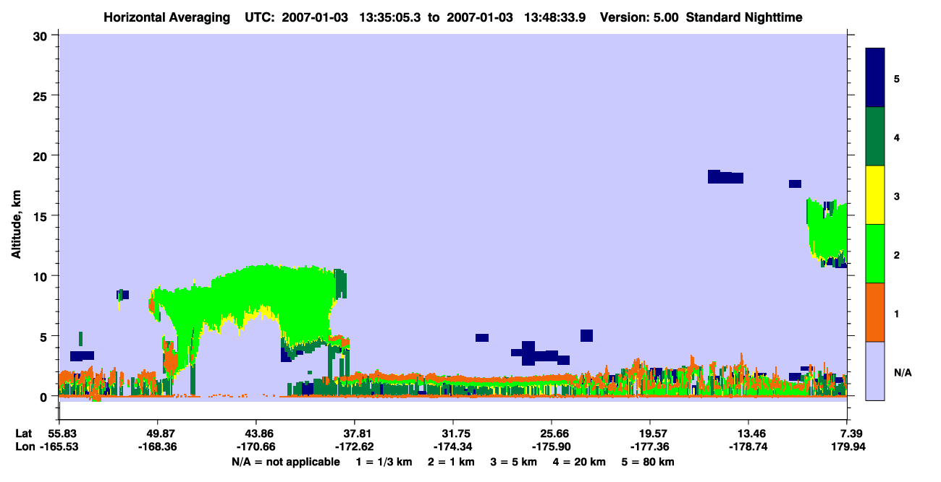Click the yellow level 3 legend swatch
Image resolution: width=941 pixels, height=482 pixels.
(875, 195)
